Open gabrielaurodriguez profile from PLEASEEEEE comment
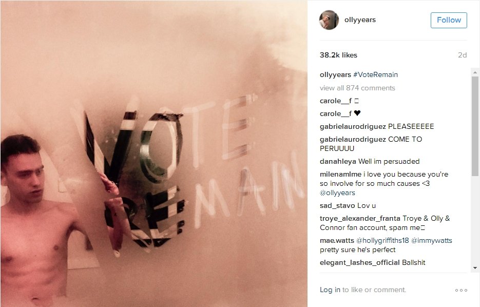 (353, 127)
